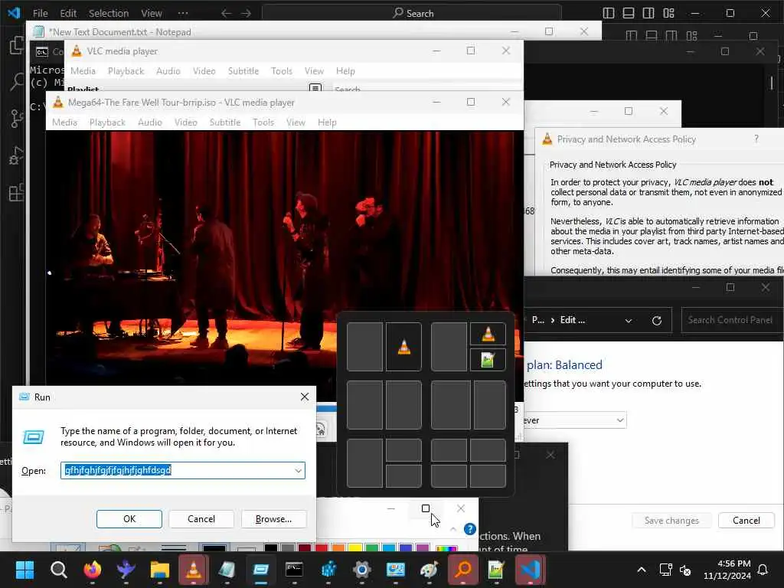Select the black color swatch in Paint
This screenshot has width=784, height=588.
(270, 547)
